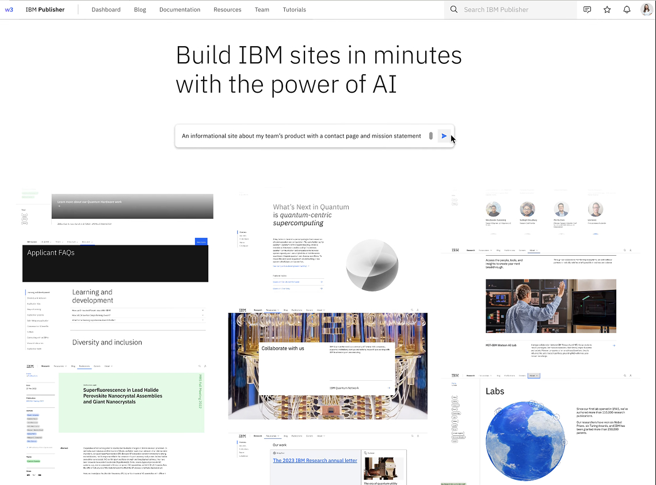This screenshot has height=485, width=656.
Task: Open the feedback chat icon
Action: tap(587, 10)
